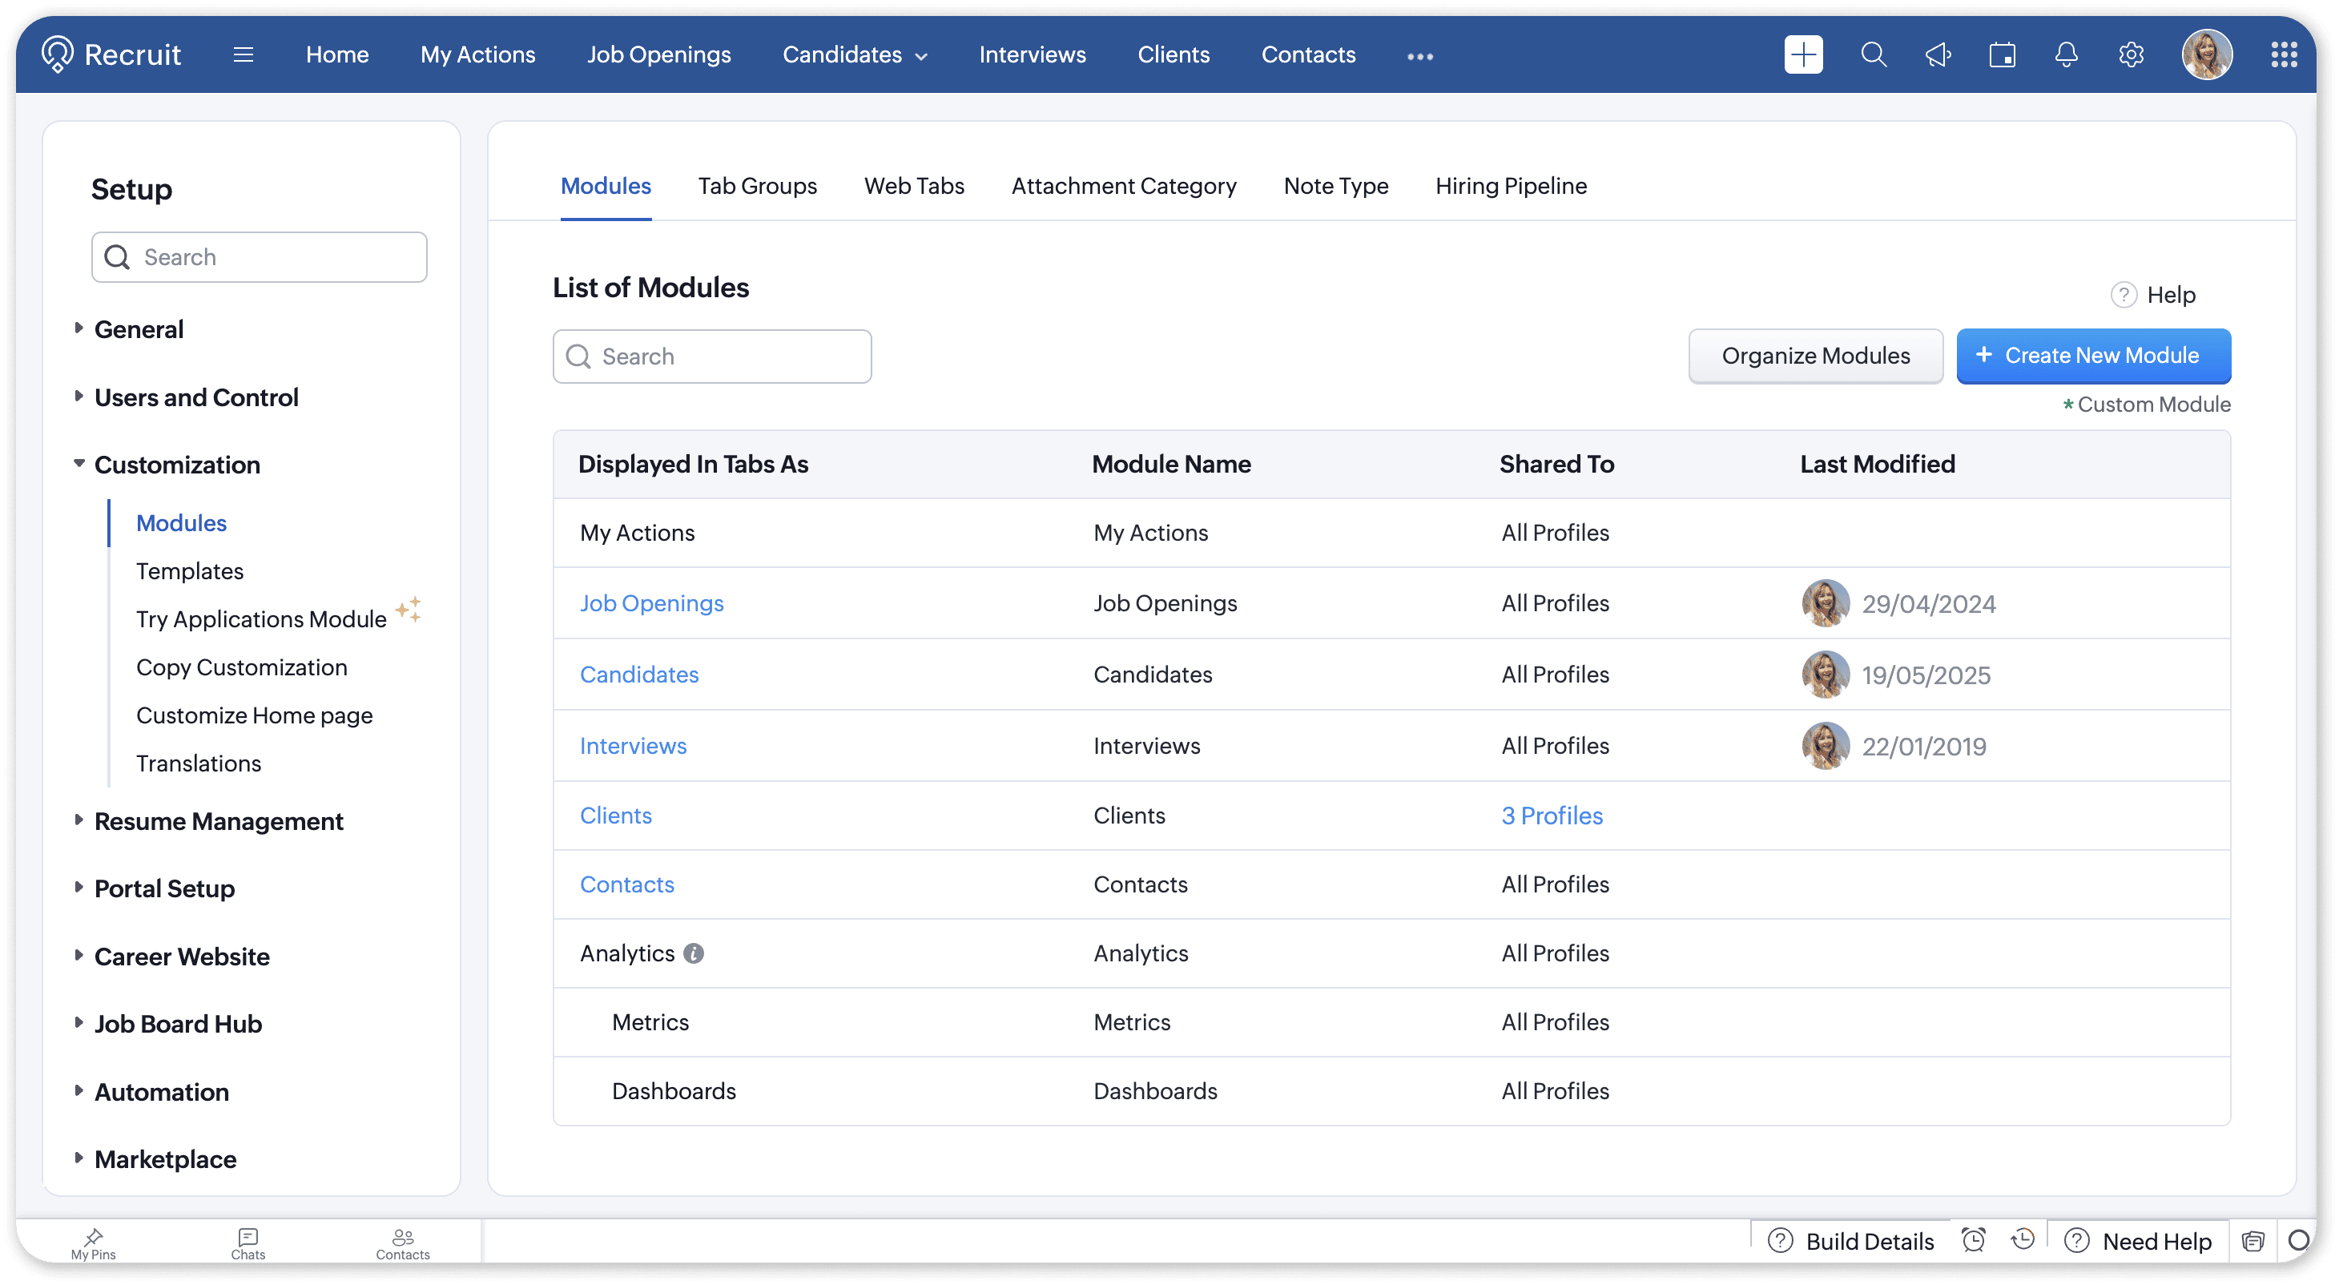This screenshot has height=1285, width=2339.
Task: Click the notifications bell icon
Action: [2066, 54]
